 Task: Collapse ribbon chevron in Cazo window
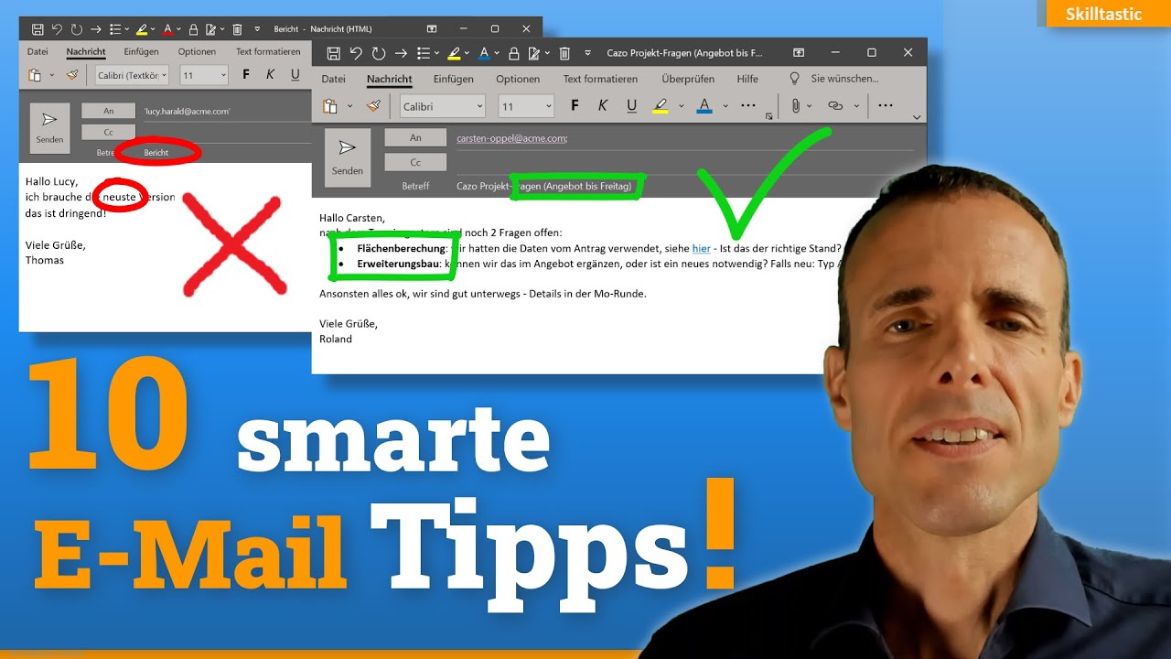[917, 117]
